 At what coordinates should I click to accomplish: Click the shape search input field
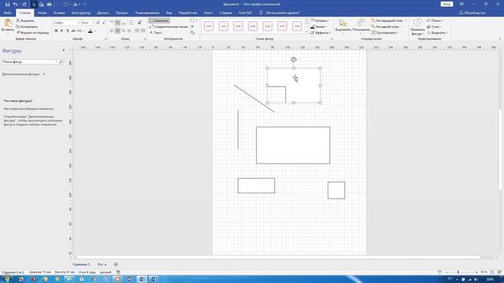(29, 61)
